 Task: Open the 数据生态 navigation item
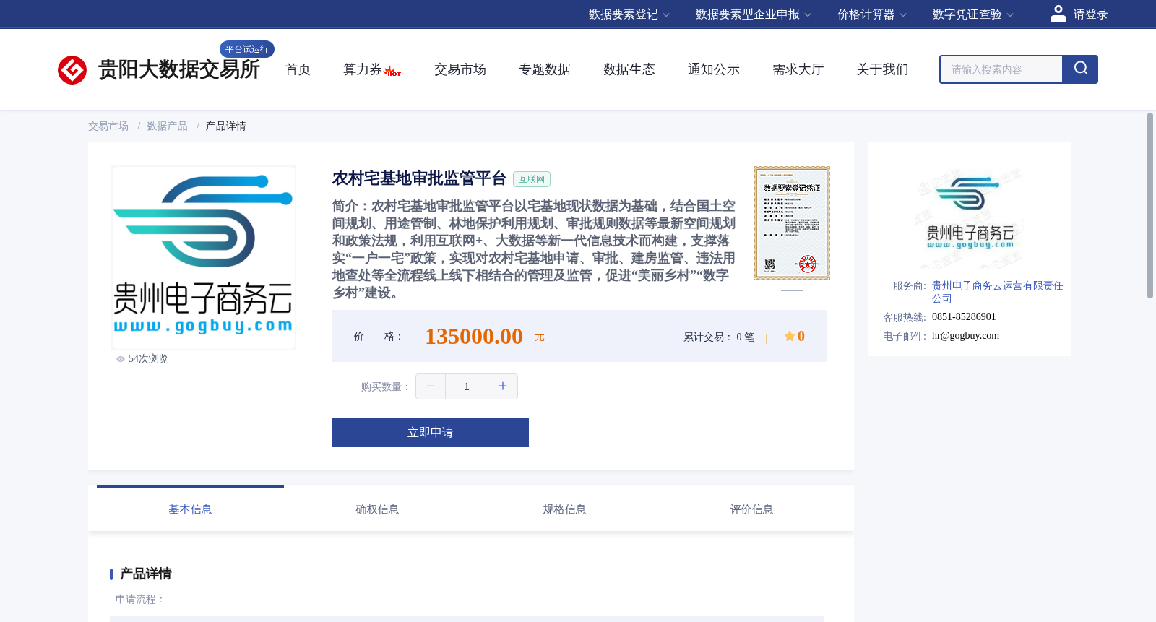629,69
